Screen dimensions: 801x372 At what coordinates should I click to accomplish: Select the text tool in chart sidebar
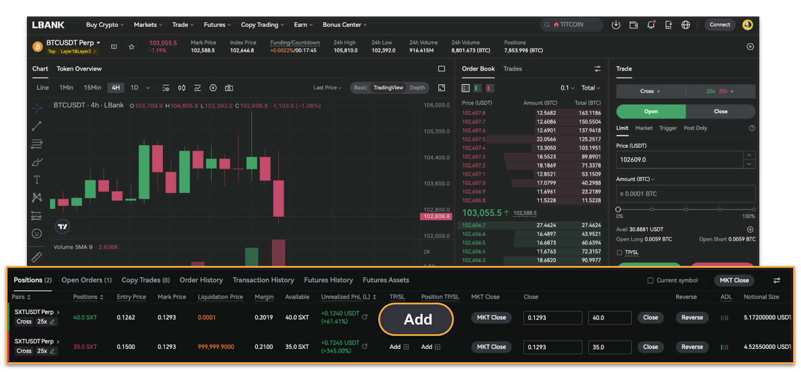coord(37,179)
